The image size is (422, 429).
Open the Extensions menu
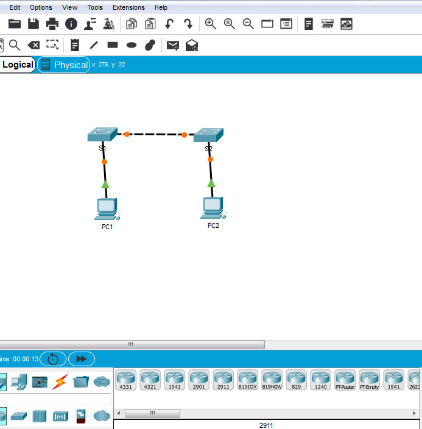[x=128, y=7]
